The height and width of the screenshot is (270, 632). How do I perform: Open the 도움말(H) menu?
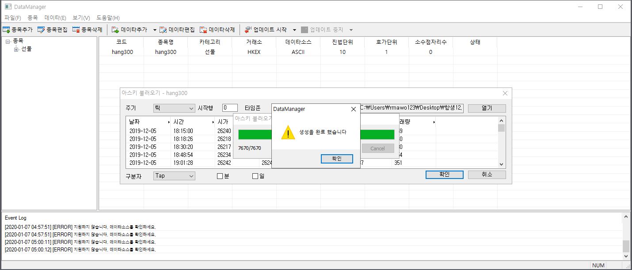108,18
